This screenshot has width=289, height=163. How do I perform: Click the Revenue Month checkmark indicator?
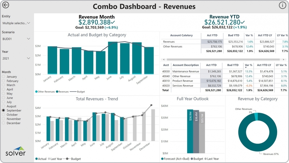pyautogui.click(x=113, y=22)
